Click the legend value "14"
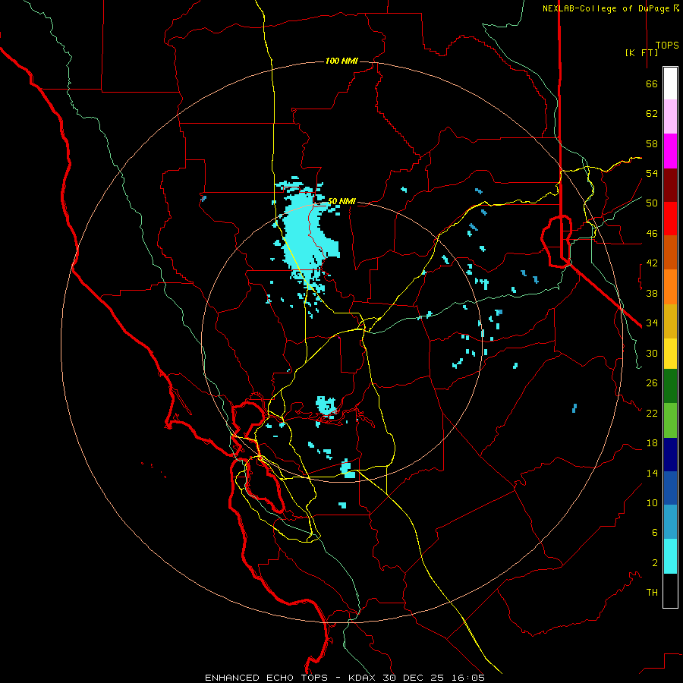683x683 pixels. pos(652,473)
